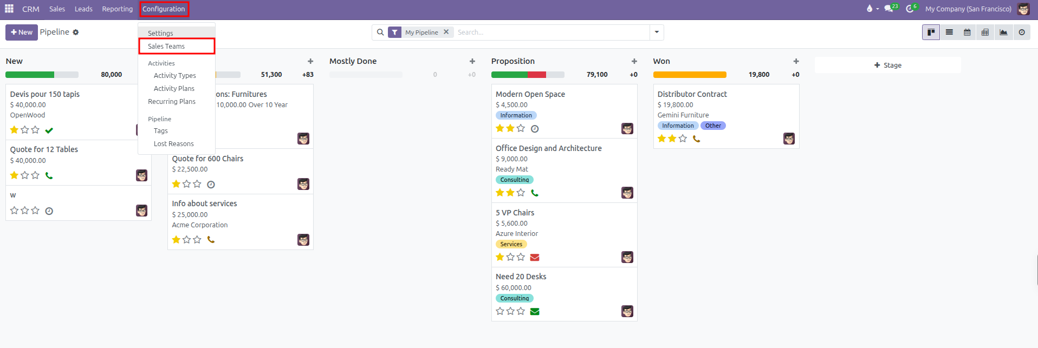Switch to Activity view
The image size is (1038, 348).
1022,32
